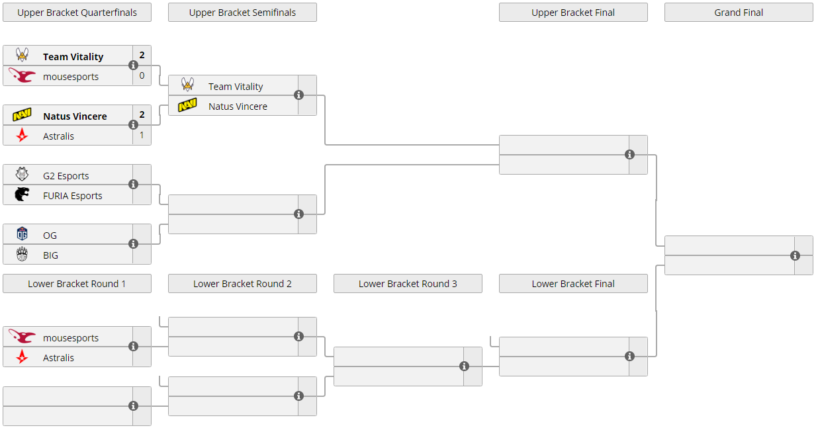Open info for Team Vitality vs mousesports quarterfinal
Screen dimensions: 818x430
pyautogui.click(x=133, y=65)
